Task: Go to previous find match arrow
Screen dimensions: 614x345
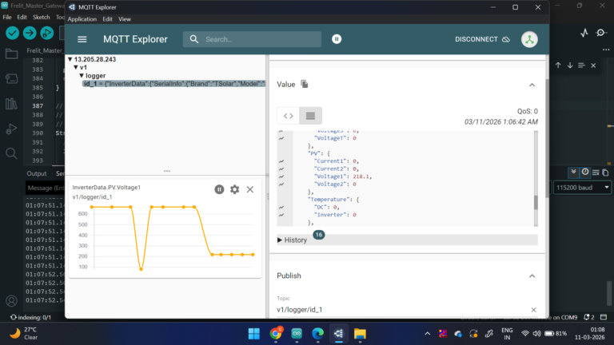Action: point(558,65)
